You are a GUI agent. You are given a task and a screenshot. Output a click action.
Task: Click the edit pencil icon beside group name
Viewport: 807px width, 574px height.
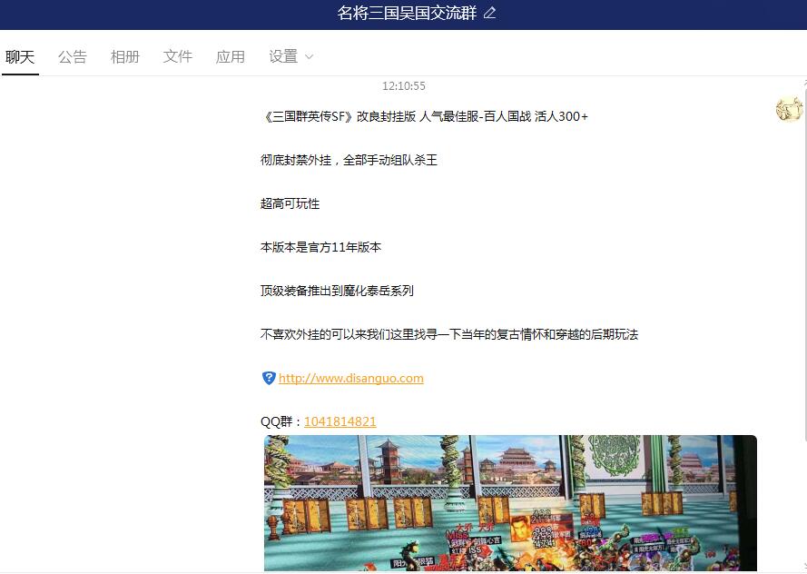click(489, 13)
